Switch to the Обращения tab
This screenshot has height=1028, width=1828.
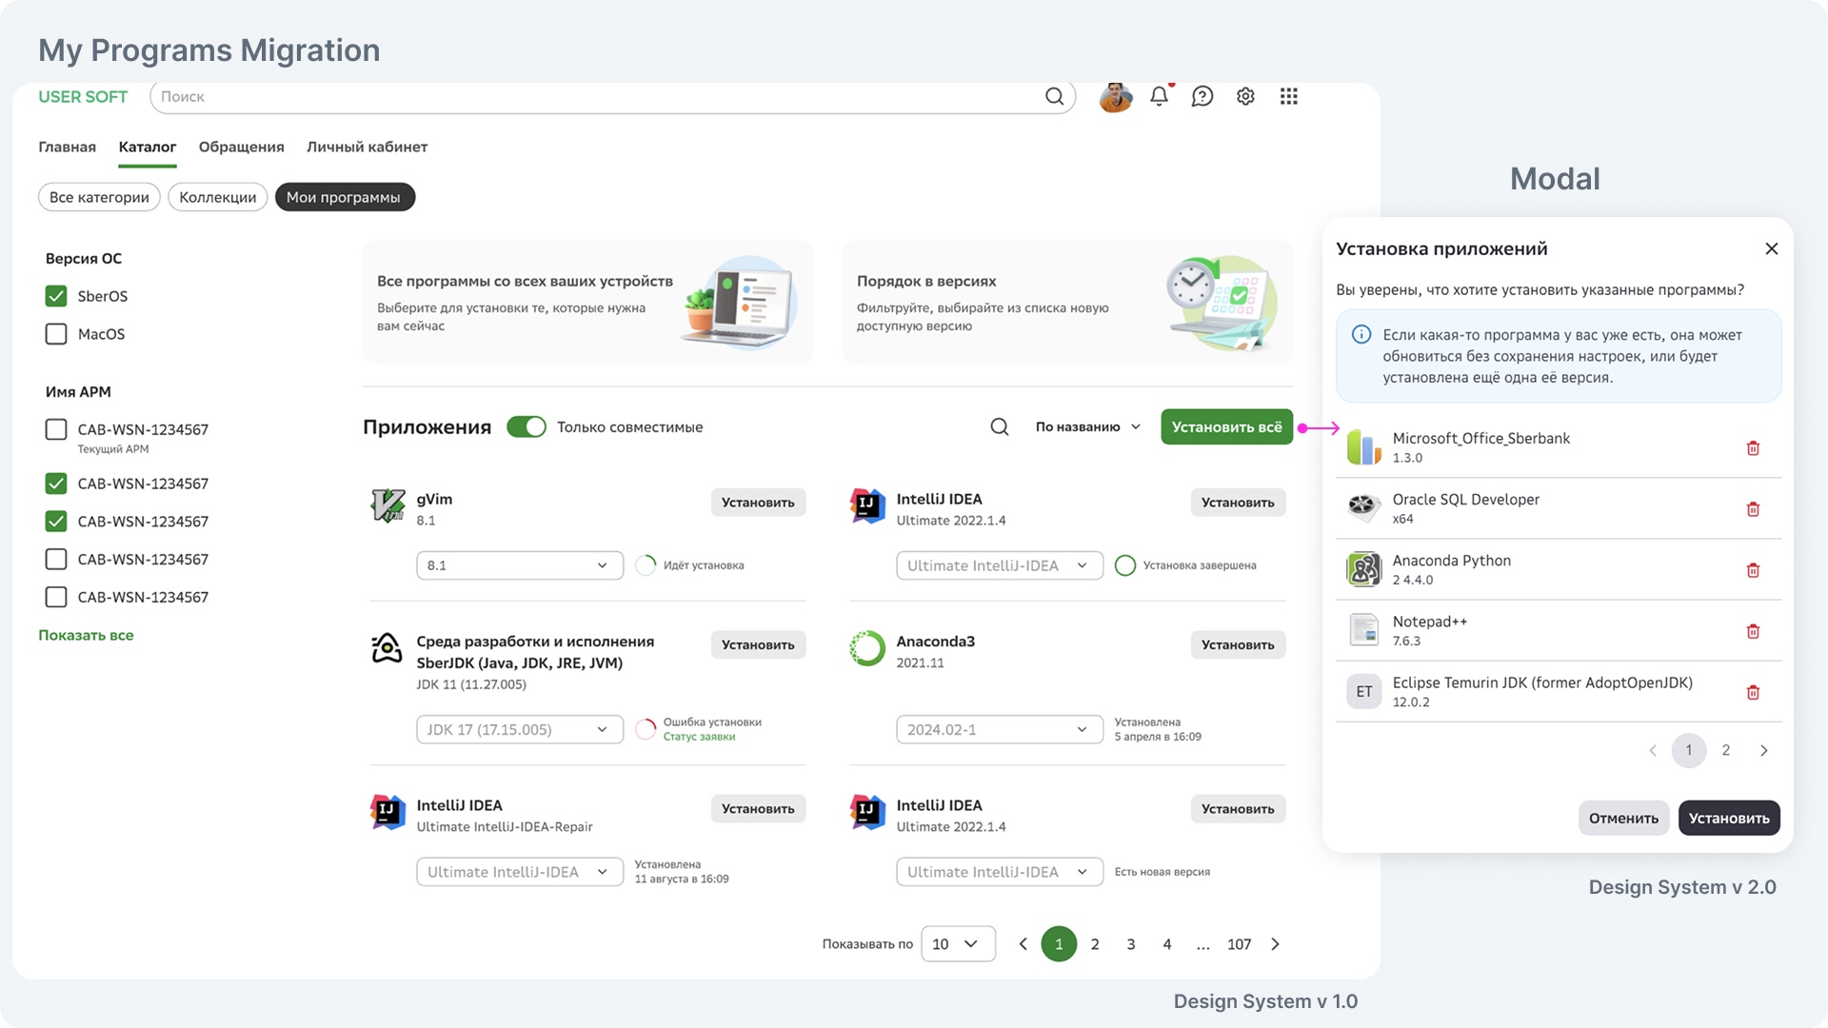click(x=241, y=147)
